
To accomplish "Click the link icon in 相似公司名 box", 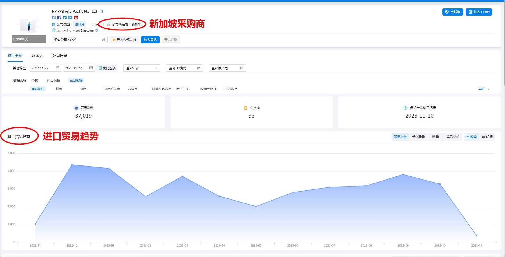I will [x=104, y=40].
